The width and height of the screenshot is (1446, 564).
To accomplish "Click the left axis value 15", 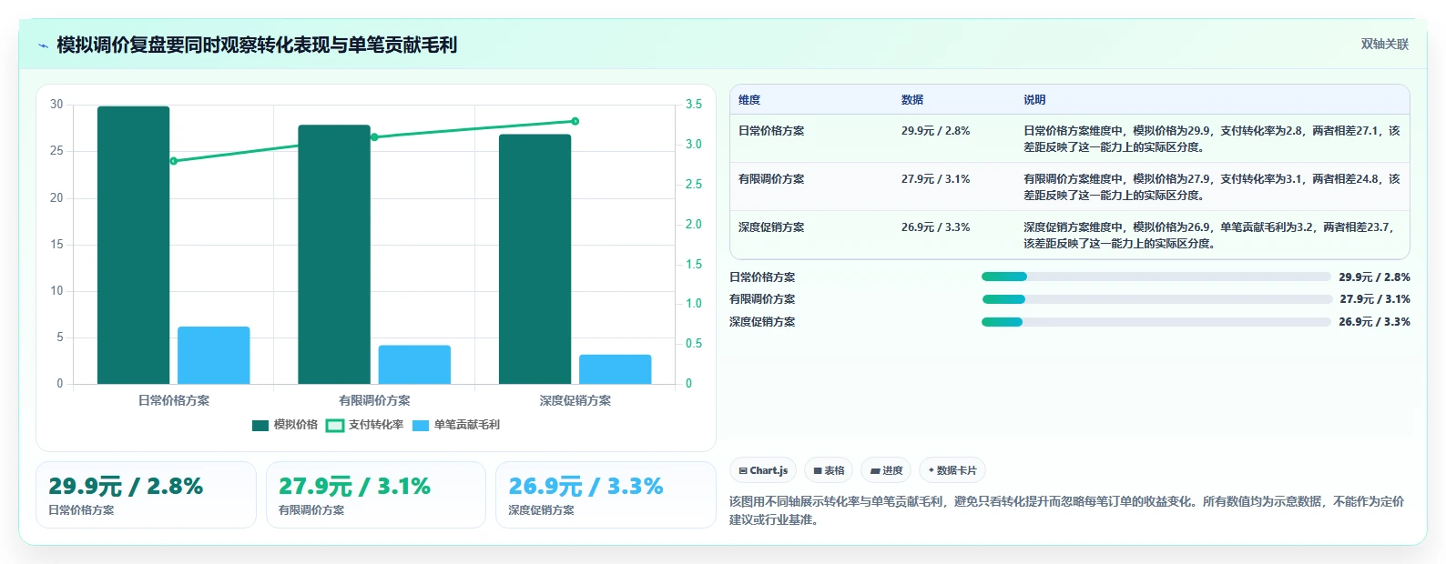I will coord(56,245).
